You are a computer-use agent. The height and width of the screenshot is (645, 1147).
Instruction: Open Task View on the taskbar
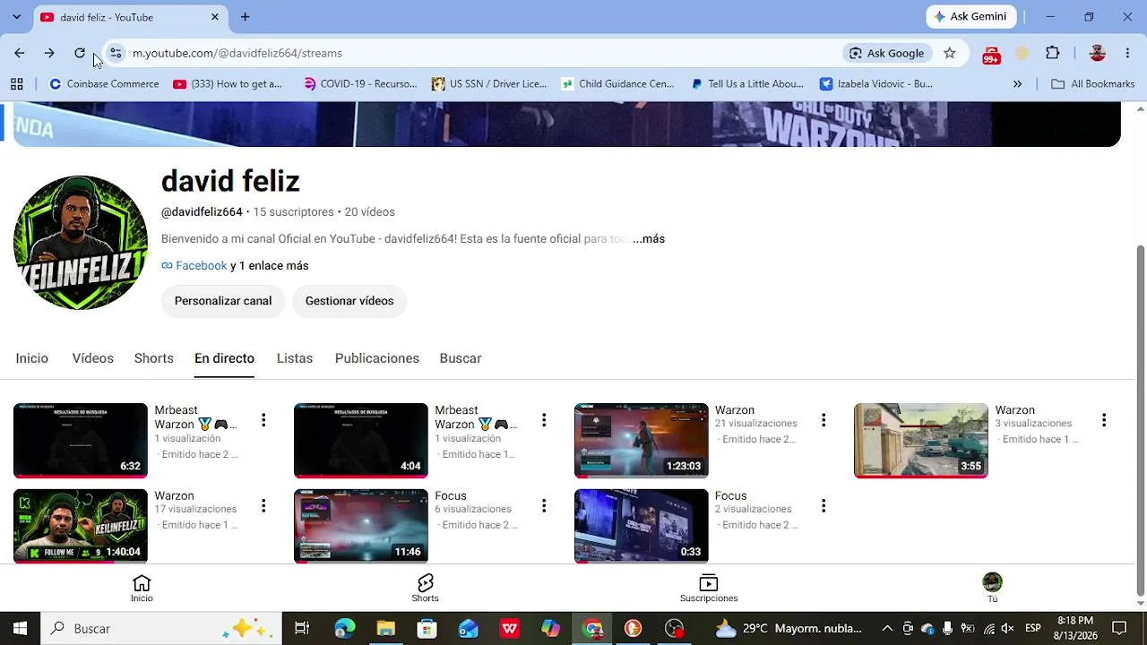point(302,629)
